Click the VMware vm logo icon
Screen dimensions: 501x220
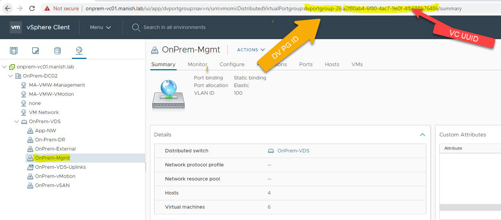pos(16,27)
